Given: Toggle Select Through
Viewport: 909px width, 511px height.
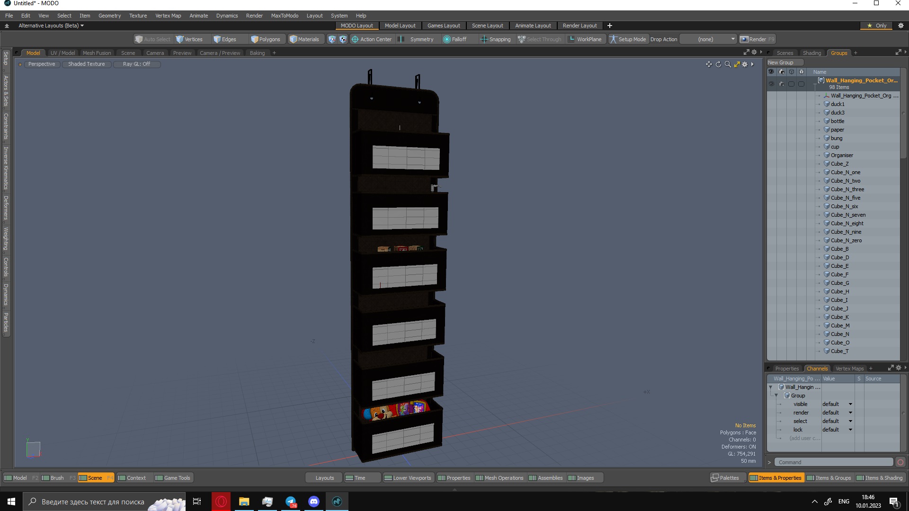Looking at the screenshot, I should click(540, 39).
